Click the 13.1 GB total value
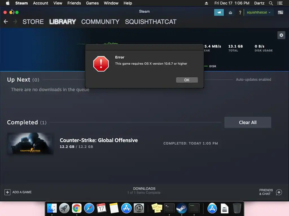 (235, 46)
